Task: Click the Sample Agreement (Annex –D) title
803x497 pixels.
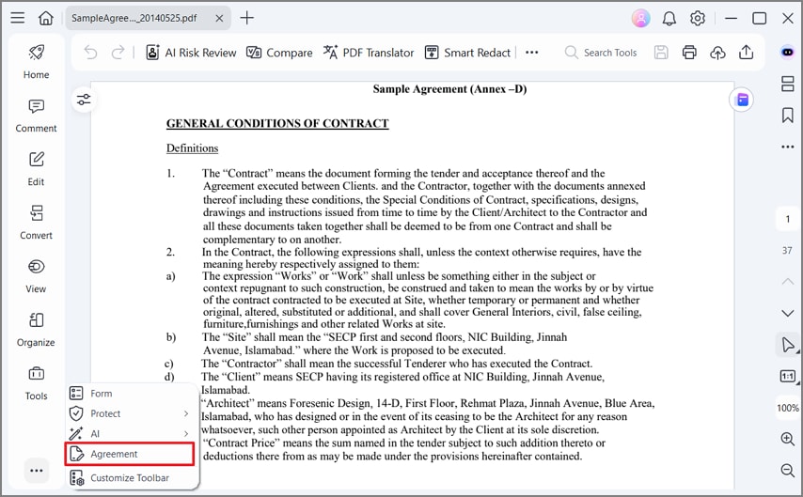Action: (449, 89)
